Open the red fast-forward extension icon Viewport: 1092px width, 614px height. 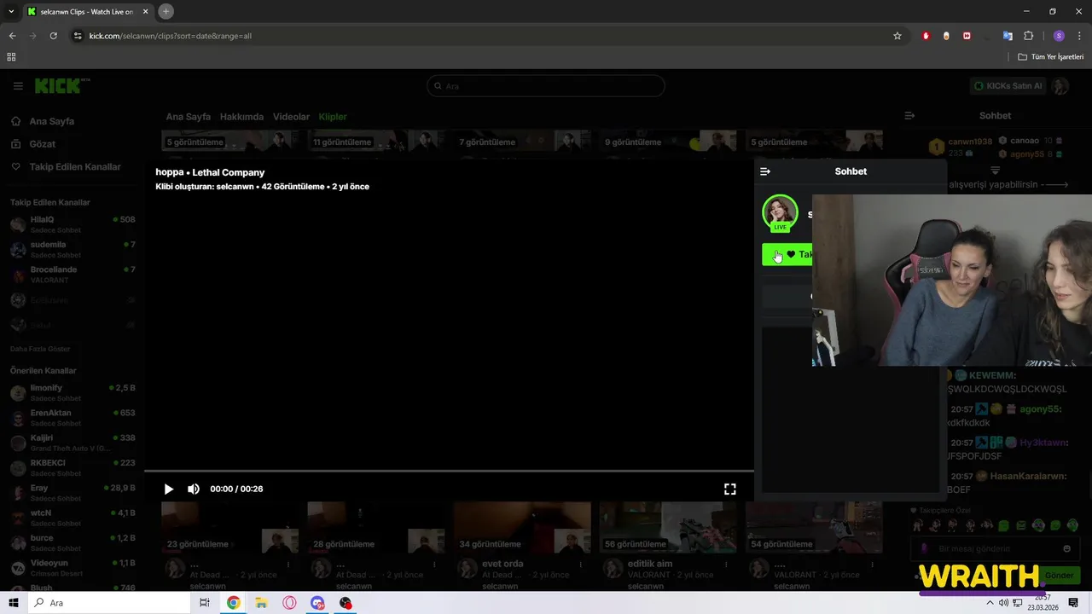coord(967,36)
